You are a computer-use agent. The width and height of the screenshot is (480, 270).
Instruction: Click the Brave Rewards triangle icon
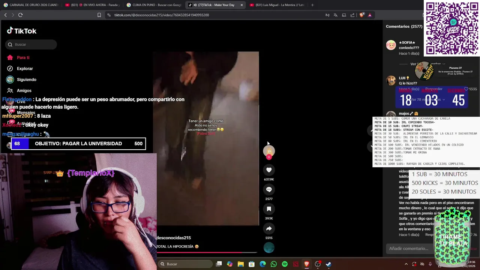(370, 15)
